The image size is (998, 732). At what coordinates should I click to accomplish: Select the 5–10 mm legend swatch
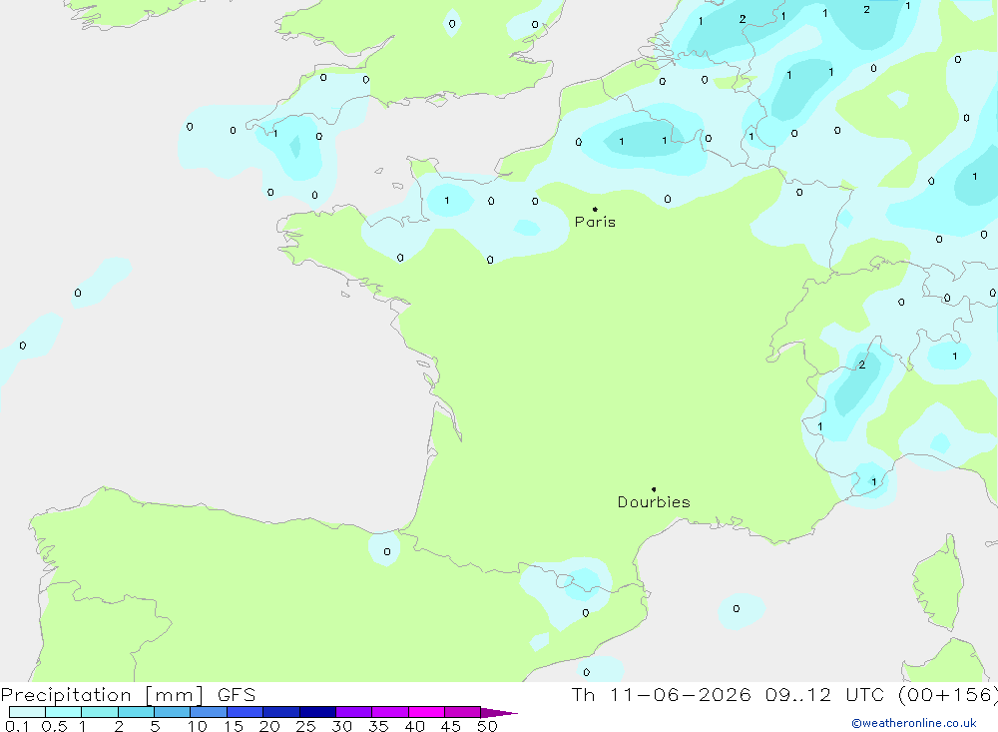172,712
